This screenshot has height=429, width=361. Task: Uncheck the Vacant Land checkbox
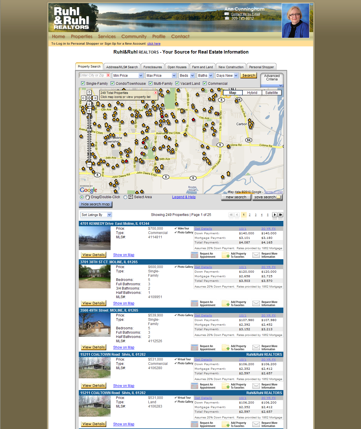point(177,83)
